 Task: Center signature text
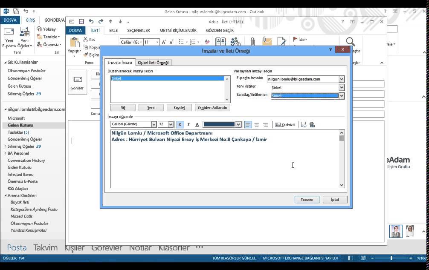tap(257, 125)
